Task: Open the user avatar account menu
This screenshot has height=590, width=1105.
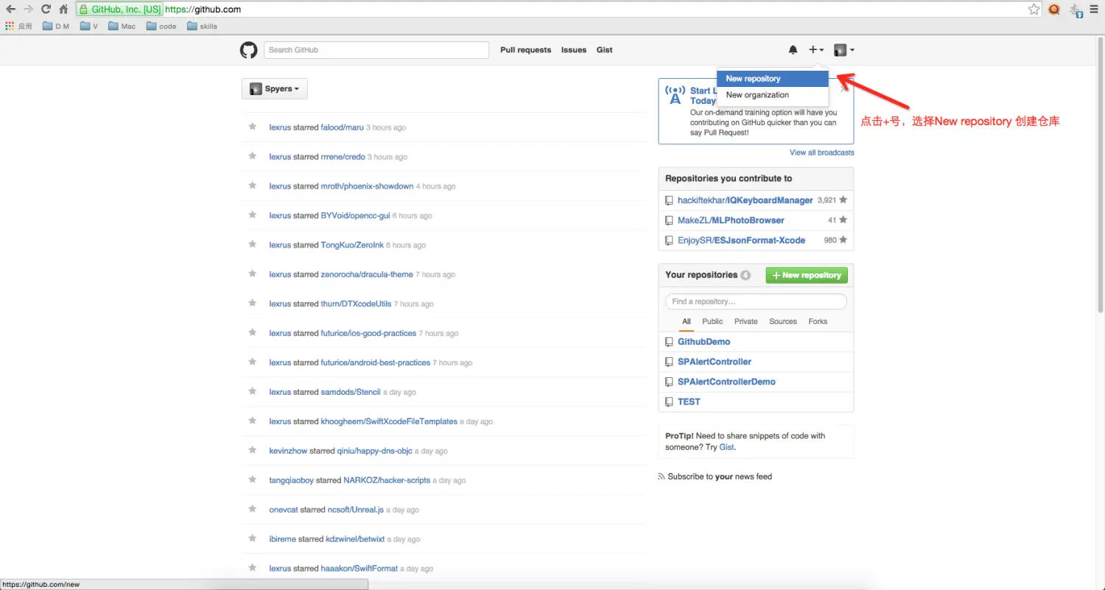Action: [844, 50]
